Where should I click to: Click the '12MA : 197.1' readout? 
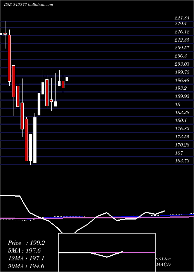(x=26, y=258)
